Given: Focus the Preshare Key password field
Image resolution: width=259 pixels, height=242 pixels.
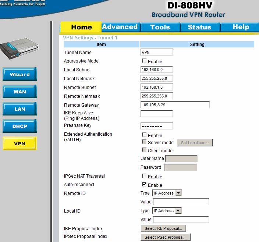Looking at the screenshot, I should tap(157, 126).
